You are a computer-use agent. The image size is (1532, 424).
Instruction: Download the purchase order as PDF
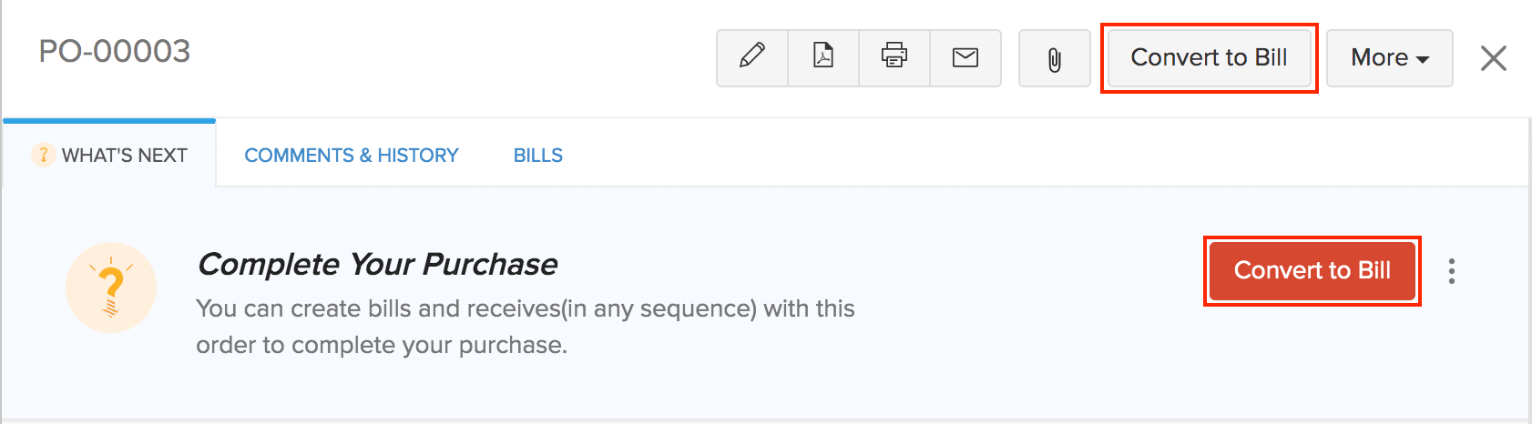tap(823, 57)
